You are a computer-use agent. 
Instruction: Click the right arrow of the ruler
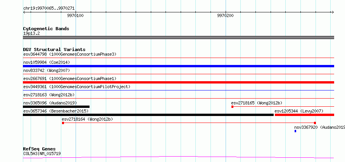pos(333,12)
